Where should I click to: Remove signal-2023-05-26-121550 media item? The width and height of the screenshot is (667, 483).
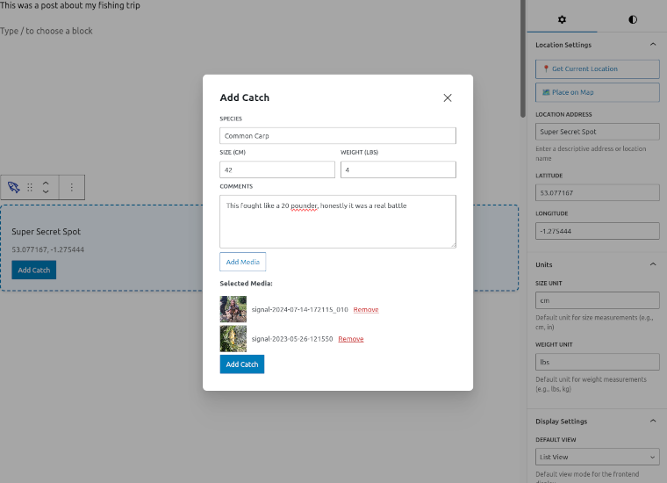tap(350, 339)
